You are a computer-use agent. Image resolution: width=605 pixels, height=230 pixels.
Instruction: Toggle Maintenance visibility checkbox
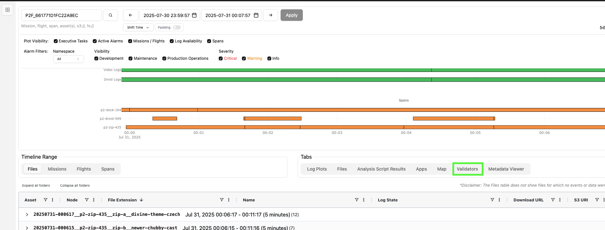tap(130, 58)
